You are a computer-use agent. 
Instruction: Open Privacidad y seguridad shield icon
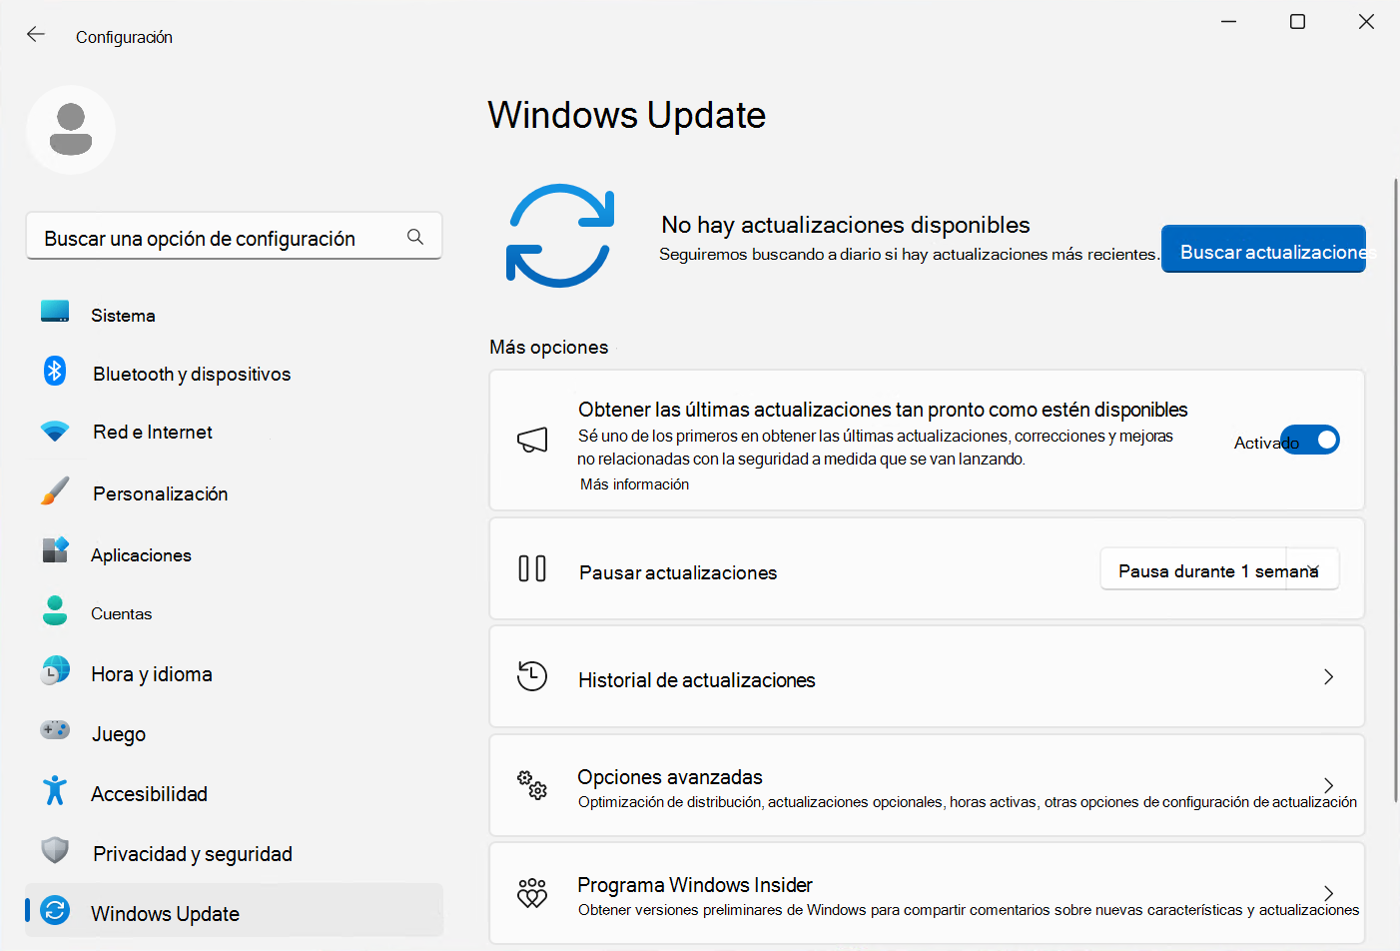(x=54, y=852)
